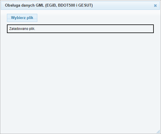Choose a file with the Wybierz plik button
Viewport: 161px width, 134px height.
(x=22, y=18)
